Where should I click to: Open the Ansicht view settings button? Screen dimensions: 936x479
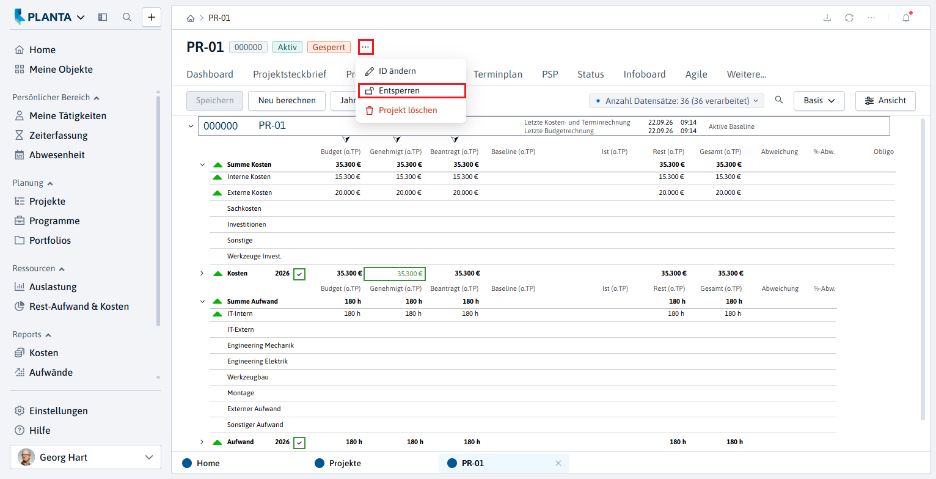pyautogui.click(x=885, y=101)
